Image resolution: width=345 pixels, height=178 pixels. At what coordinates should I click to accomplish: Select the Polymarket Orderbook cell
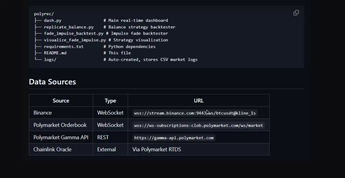pyautogui.click(x=61, y=125)
